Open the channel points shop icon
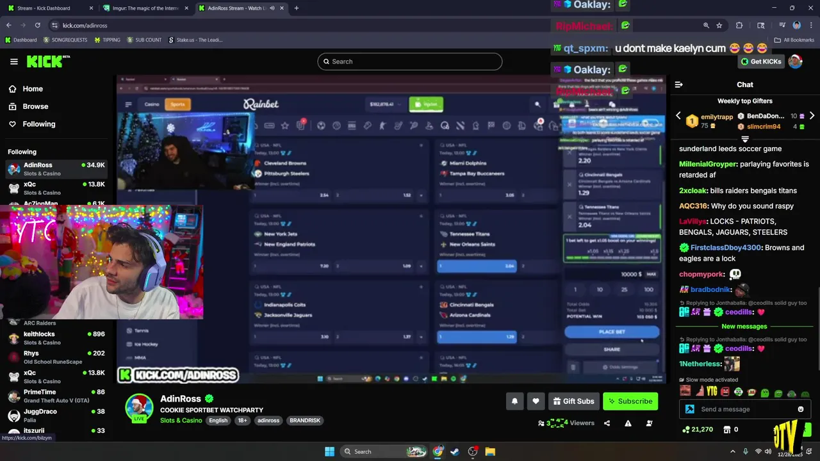Viewport: 820px width, 461px height. [727, 430]
